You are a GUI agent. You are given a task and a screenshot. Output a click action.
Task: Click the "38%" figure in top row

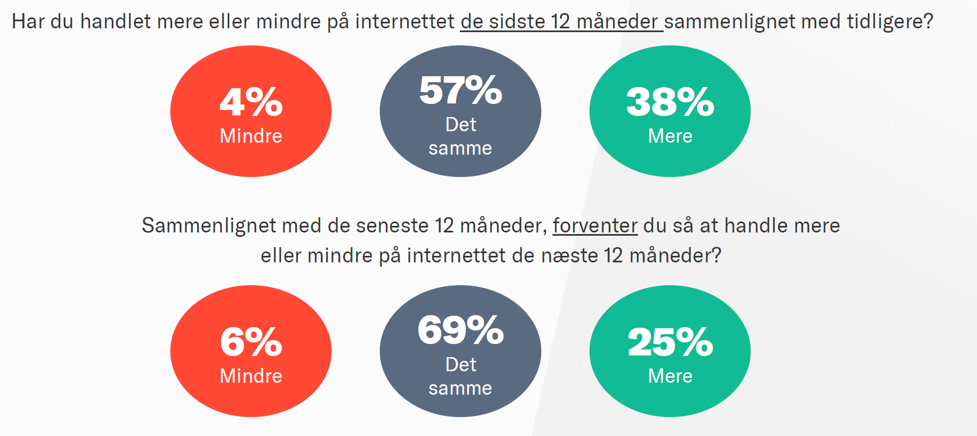[670, 102]
